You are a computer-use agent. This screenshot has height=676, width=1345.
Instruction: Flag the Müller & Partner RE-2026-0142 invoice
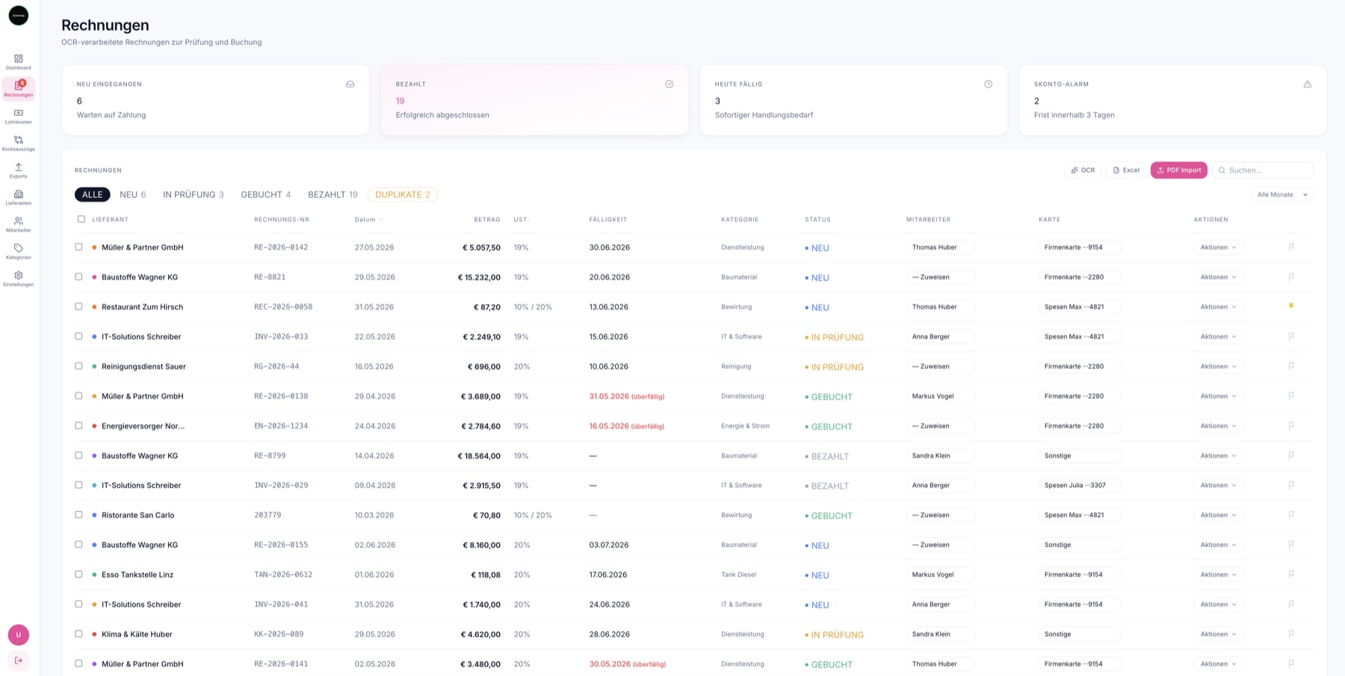click(1291, 246)
